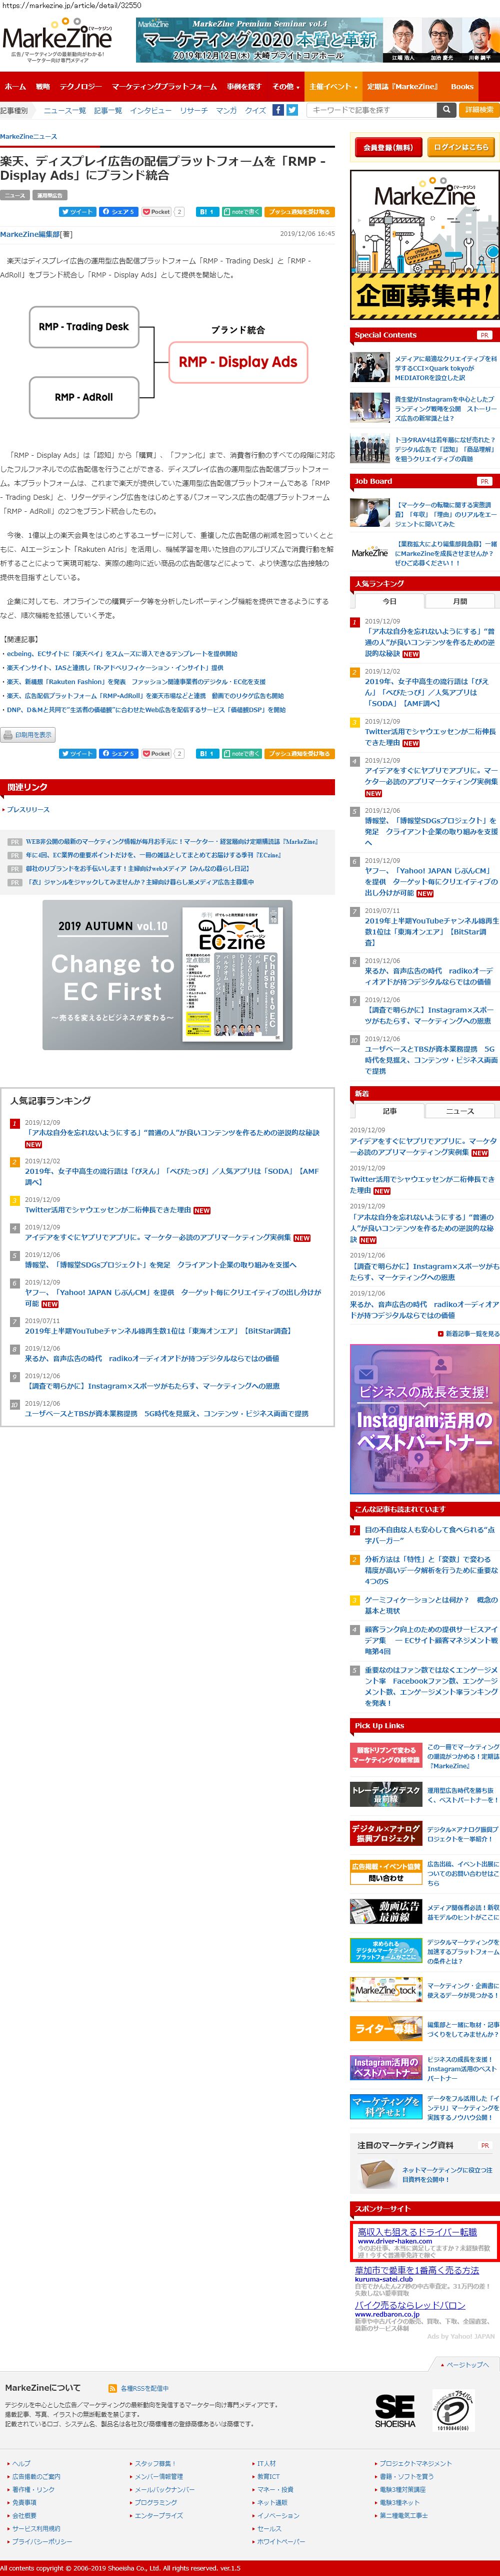Image resolution: width=500 pixels, height=2576 pixels.
Task: Open the Facebook icon in the navigation bar
Action: 278,110
